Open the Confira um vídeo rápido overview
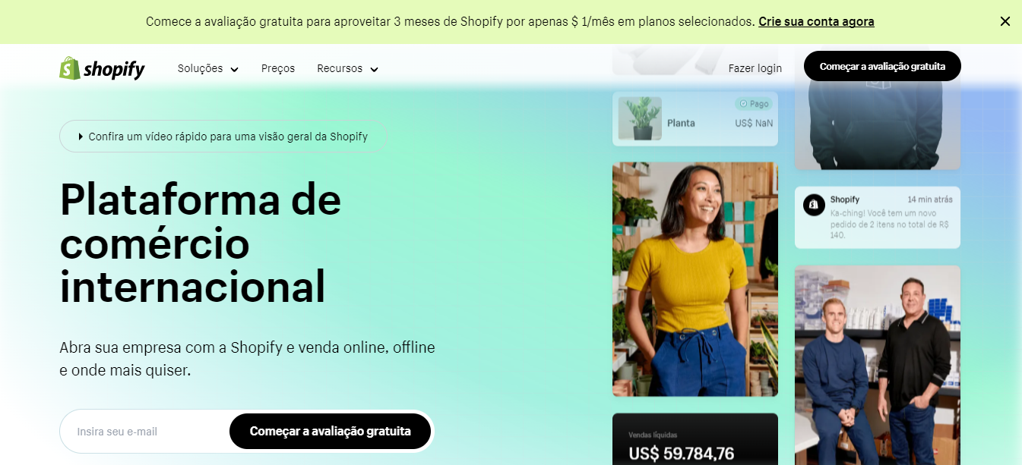The height and width of the screenshot is (465, 1022). coord(223,137)
